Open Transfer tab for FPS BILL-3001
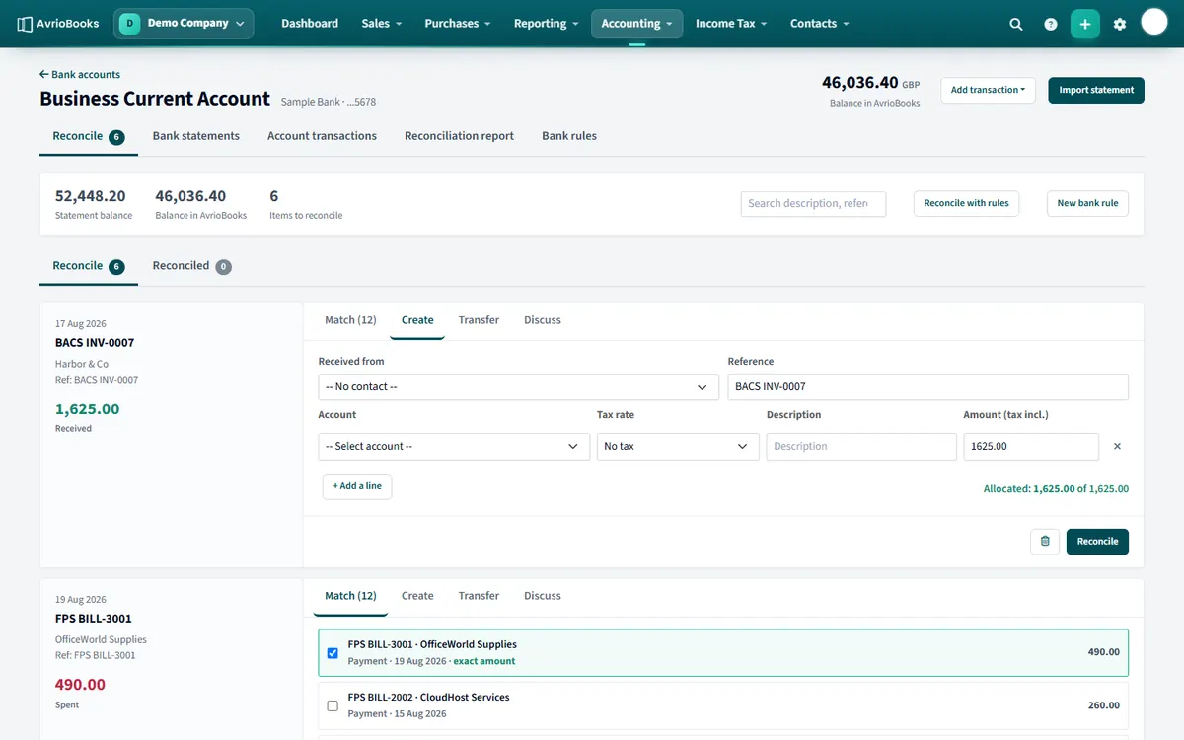Image resolution: width=1184 pixels, height=740 pixels. [479, 596]
